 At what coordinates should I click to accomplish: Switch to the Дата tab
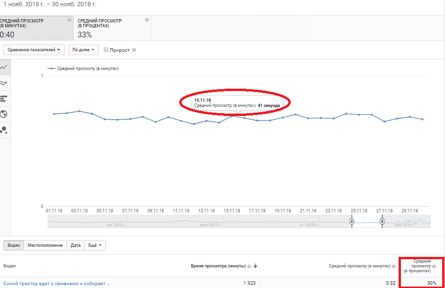pos(76,245)
